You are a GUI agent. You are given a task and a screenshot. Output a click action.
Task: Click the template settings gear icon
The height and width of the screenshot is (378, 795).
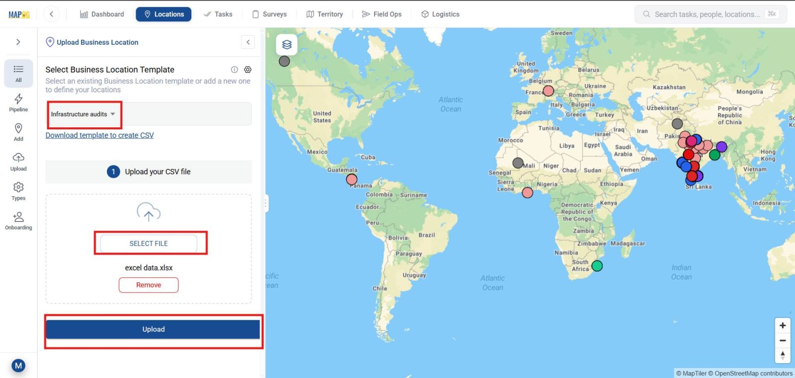tap(247, 70)
